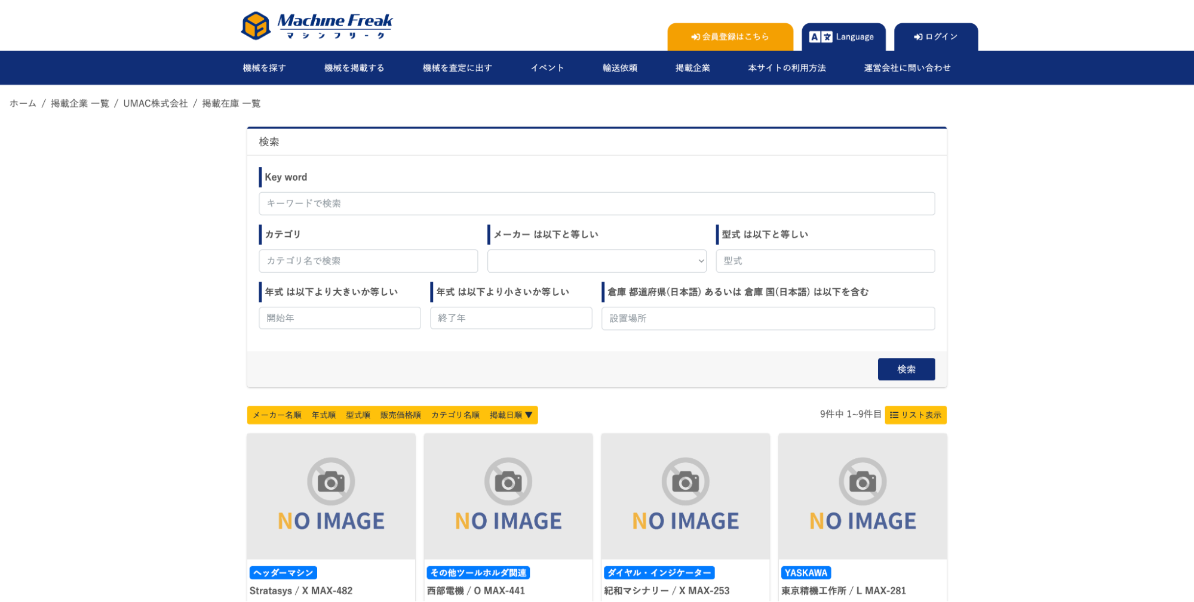Viewport: 1194px width, 602px height.
Task: Click the Machine Freak logo
Action: [317, 26]
